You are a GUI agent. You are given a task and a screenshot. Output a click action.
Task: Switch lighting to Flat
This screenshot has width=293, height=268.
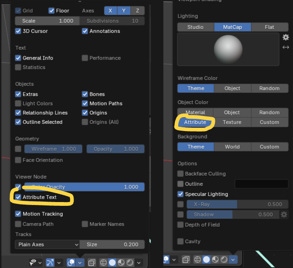click(x=269, y=27)
